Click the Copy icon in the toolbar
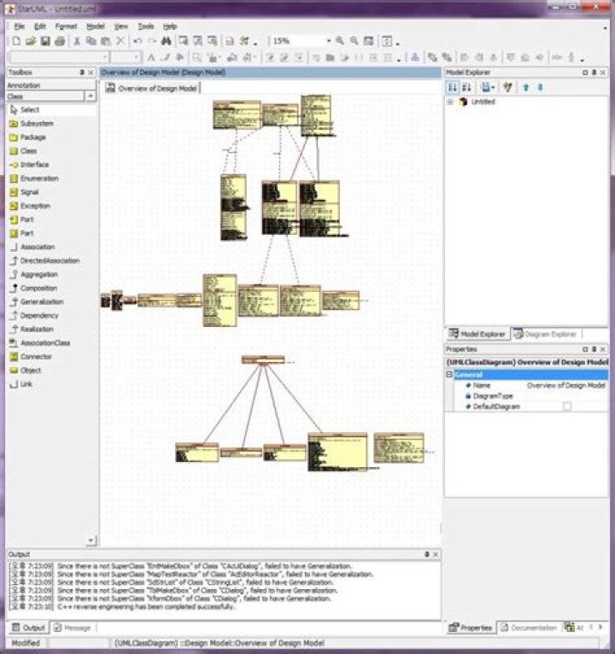 pos(91,41)
